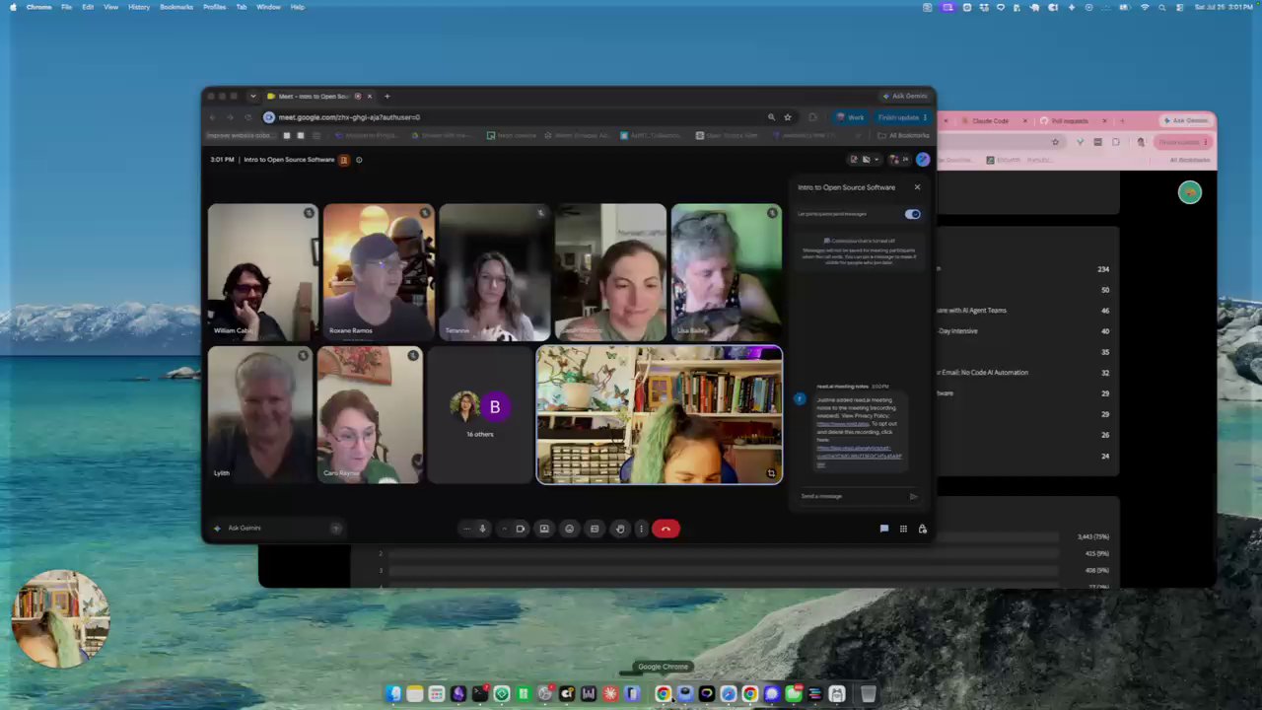Open the Window menu
This screenshot has height=710, width=1262.
[268, 7]
